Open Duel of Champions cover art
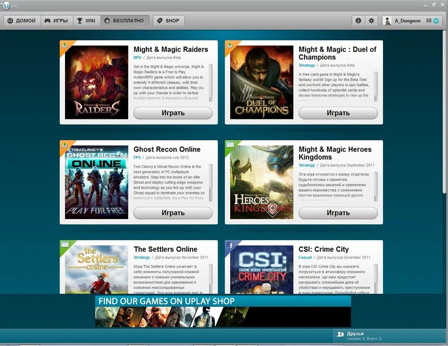The width and height of the screenshot is (448, 346). click(x=262, y=82)
